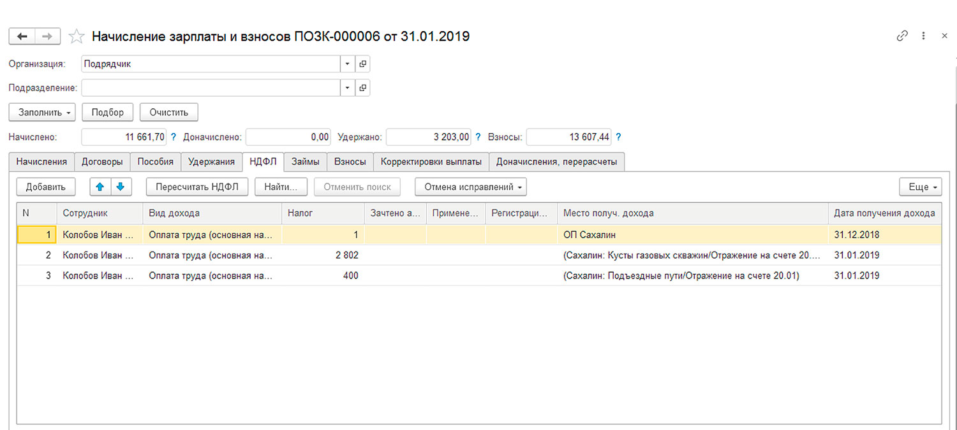Open the Организация field's open-form icon
The image size is (957, 430).
(362, 64)
